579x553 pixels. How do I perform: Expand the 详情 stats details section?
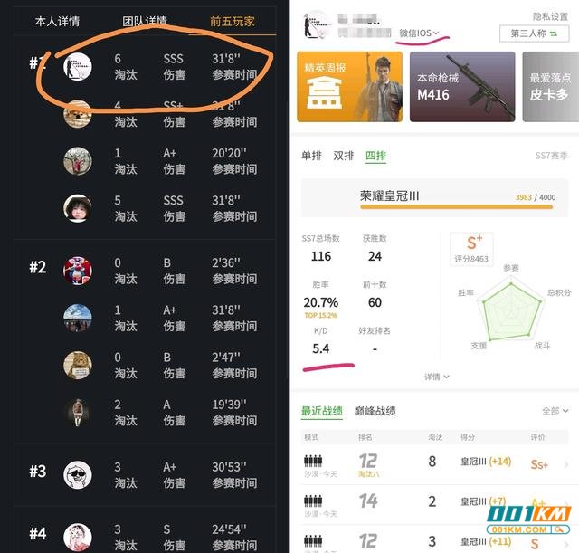point(436,377)
